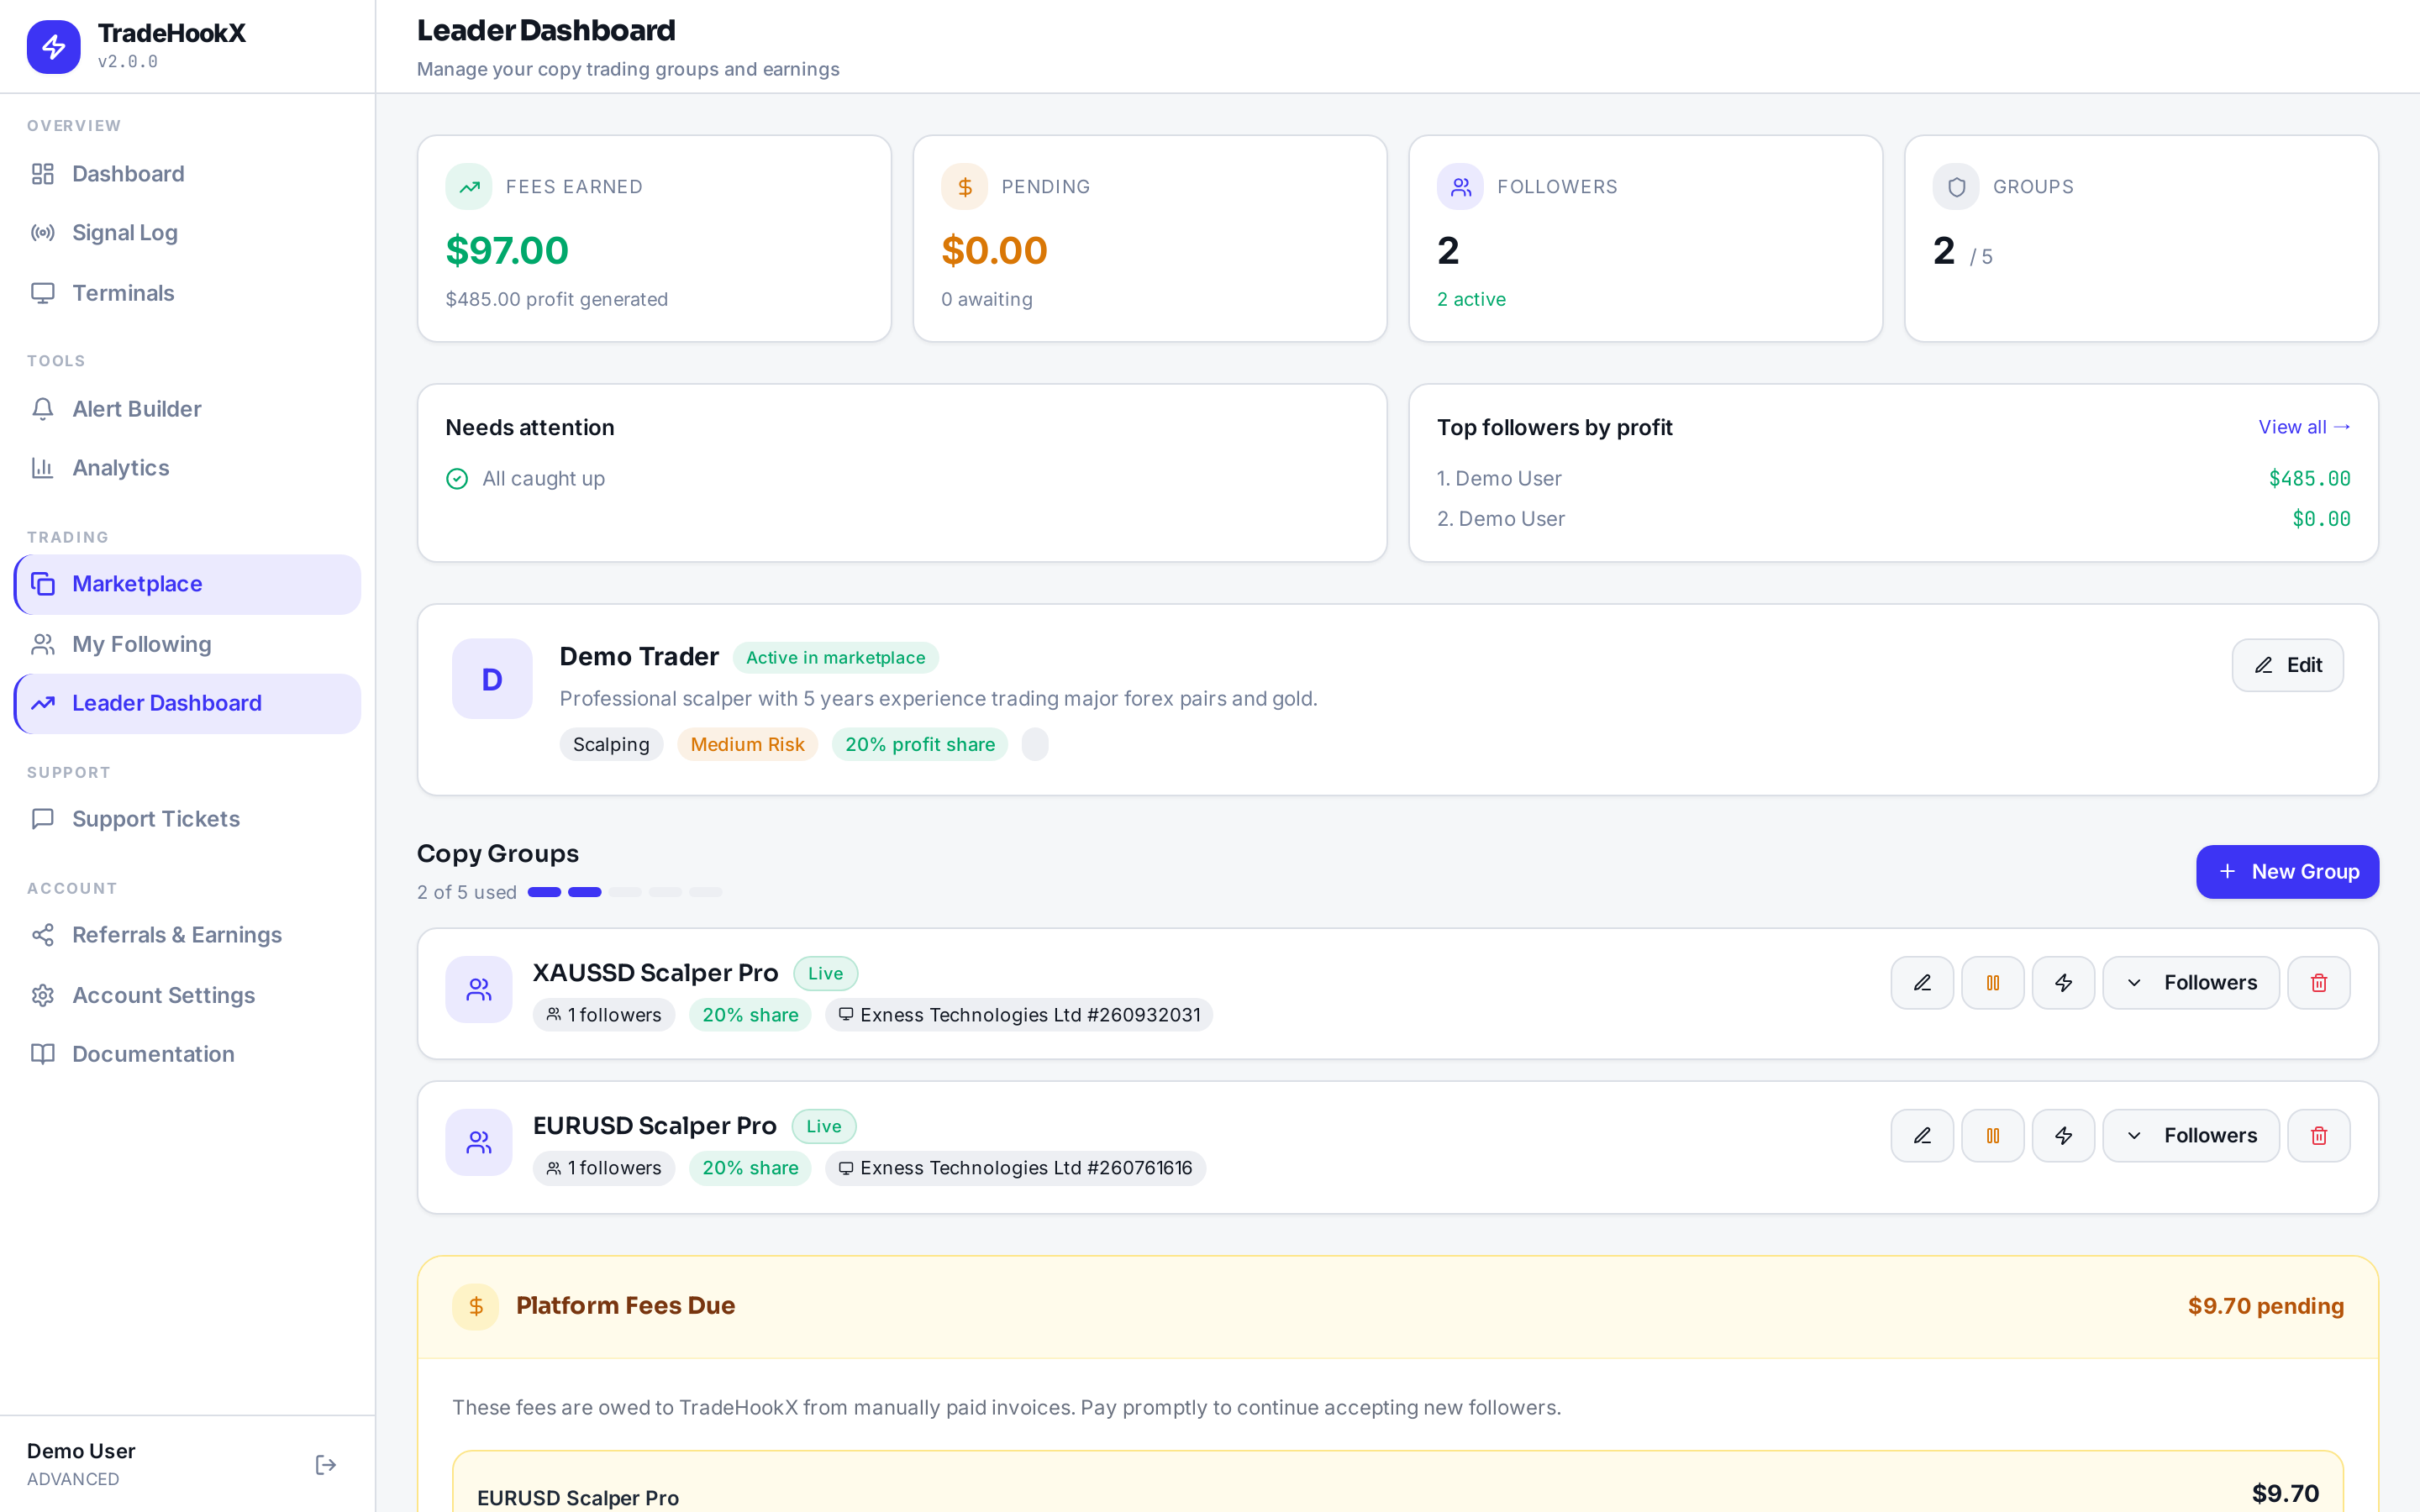
Task: Click the Platform Fees Due dollar icon
Action: [x=476, y=1306]
